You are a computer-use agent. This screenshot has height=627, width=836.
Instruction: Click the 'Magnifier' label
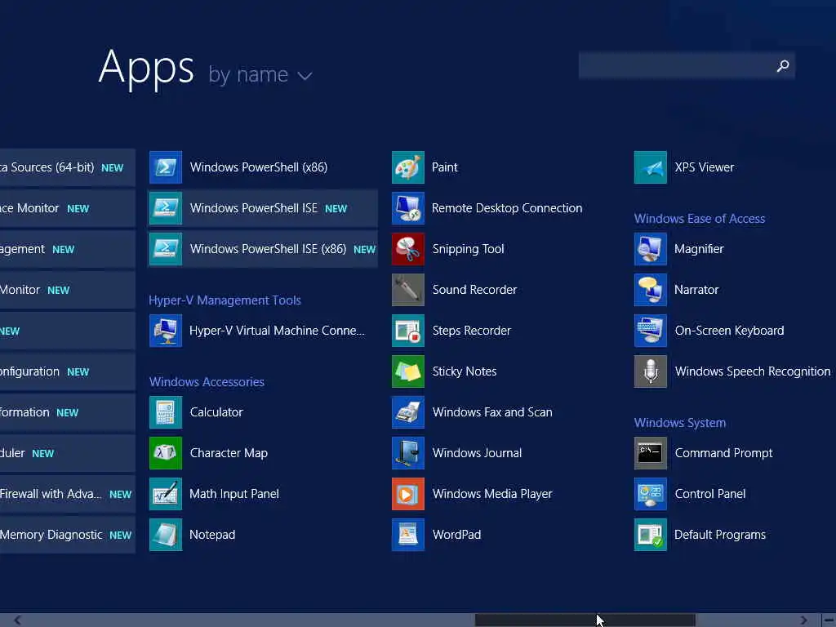click(x=699, y=249)
